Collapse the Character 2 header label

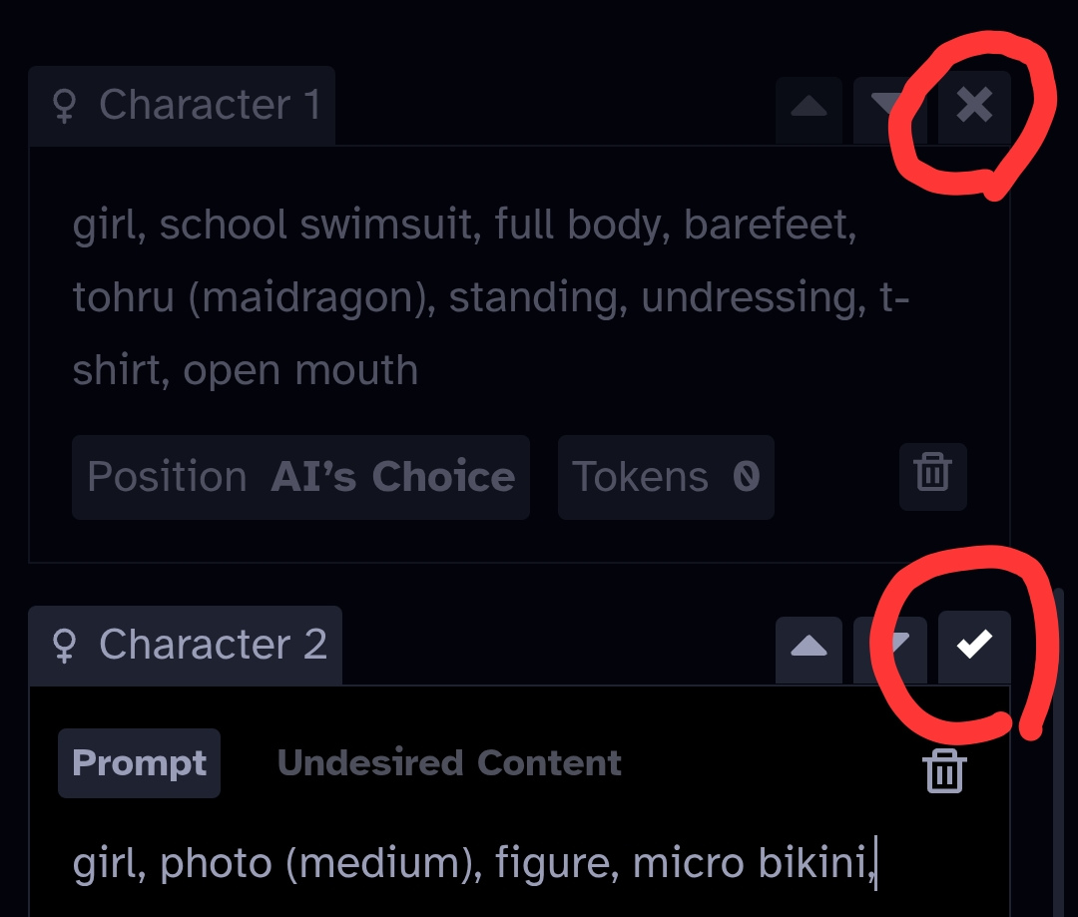pos(213,646)
